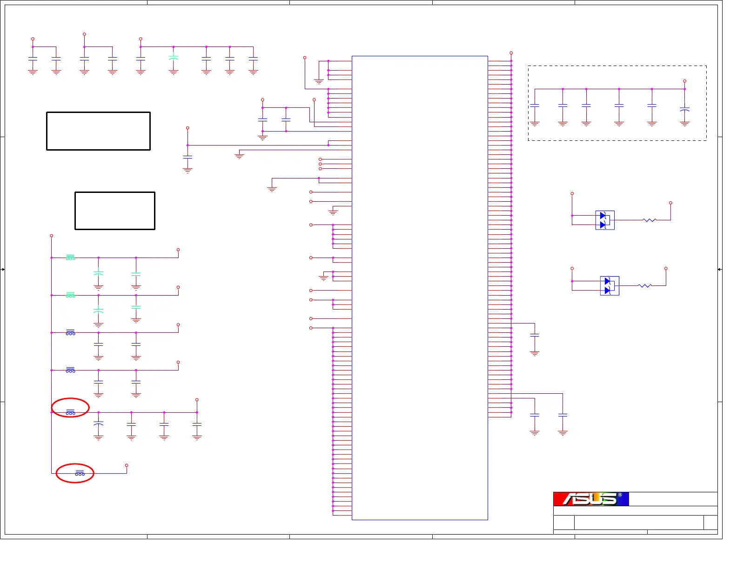The width and height of the screenshot is (737, 569).
Task: Select the topmost green inductor symbol
Action: click(x=70, y=257)
